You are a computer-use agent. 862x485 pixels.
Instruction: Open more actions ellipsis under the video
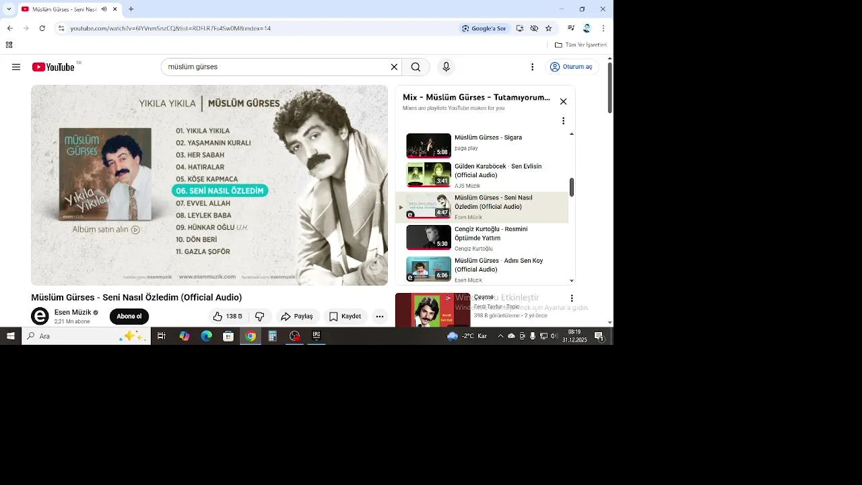coord(380,317)
